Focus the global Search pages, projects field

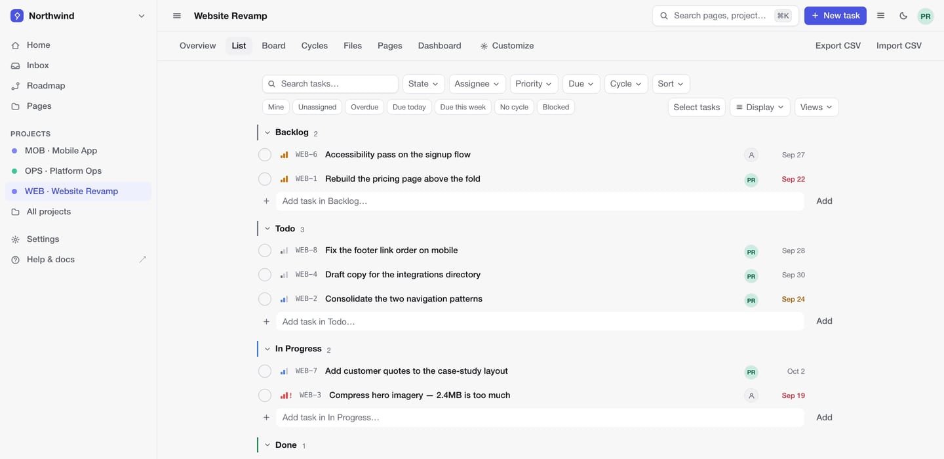coord(726,16)
